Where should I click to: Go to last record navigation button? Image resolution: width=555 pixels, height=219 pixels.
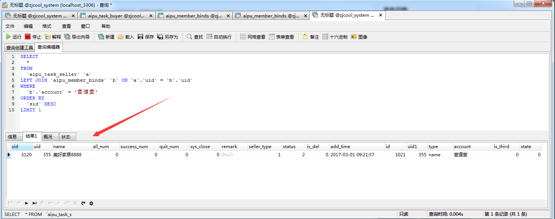(34, 203)
